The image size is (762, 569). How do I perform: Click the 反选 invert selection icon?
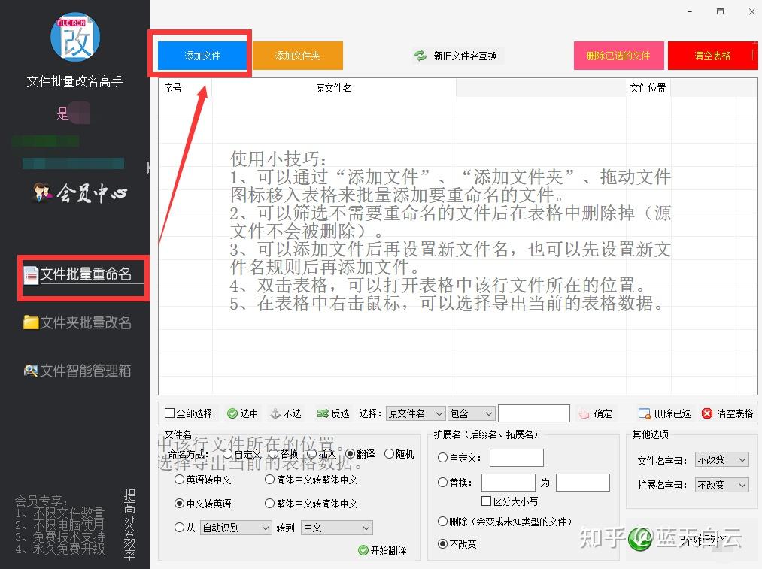click(322, 413)
